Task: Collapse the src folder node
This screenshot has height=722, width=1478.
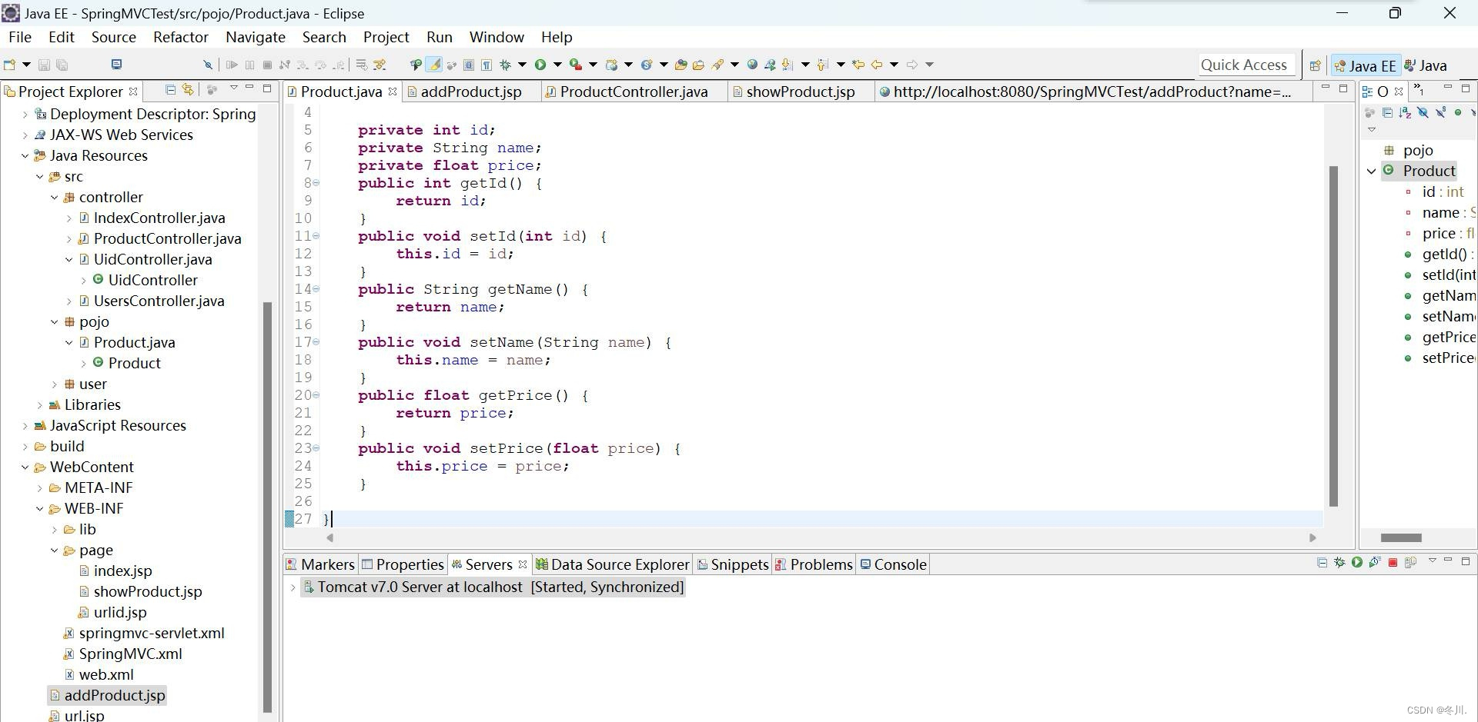Action: [x=39, y=176]
